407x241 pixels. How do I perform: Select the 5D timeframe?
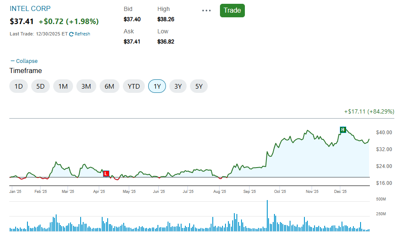click(41, 86)
